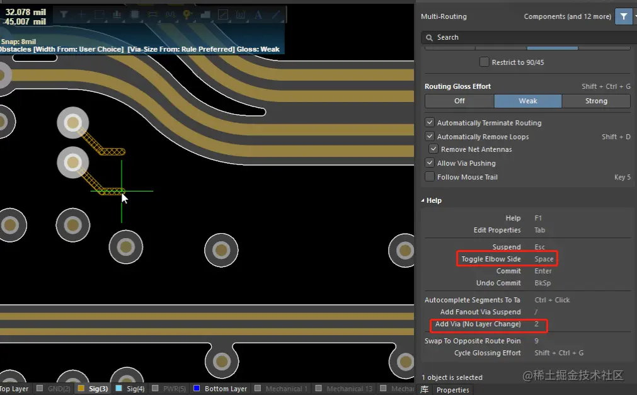Select the place line tool with box
The width and height of the screenshot is (637, 395).
pyautogui.click(x=223, y=14)
